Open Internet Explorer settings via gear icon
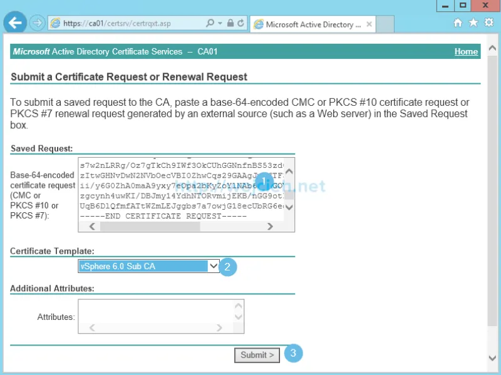Viewport: 501px width, 375px height. 488,23
